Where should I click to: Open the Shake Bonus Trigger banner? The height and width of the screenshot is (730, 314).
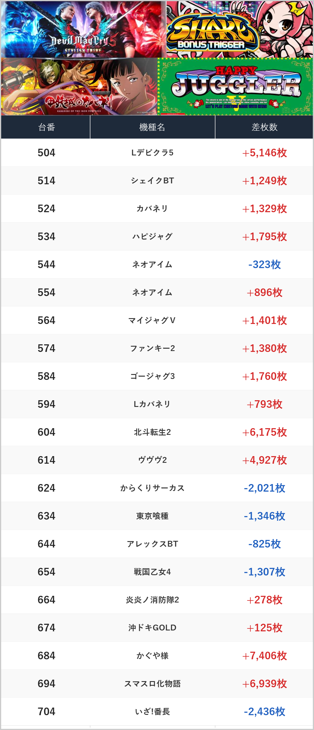(240, 29)
